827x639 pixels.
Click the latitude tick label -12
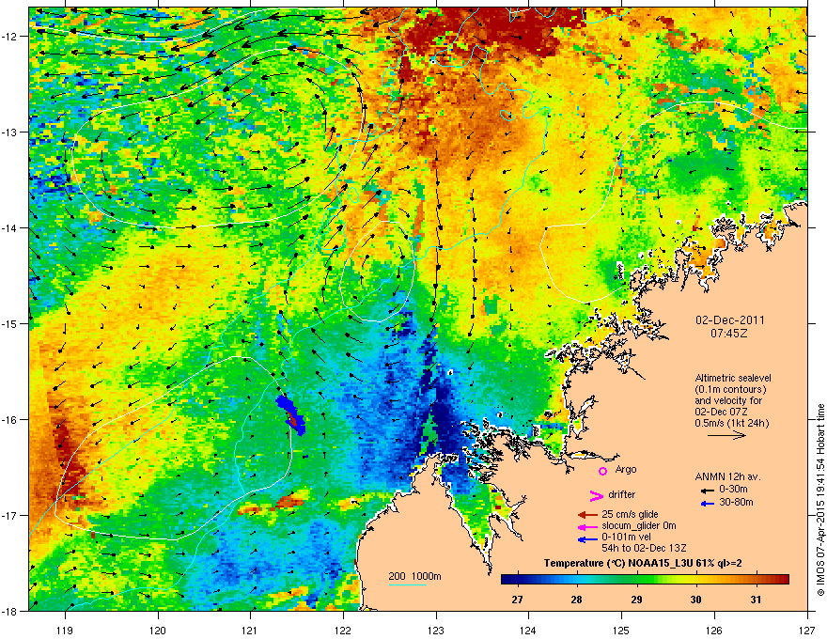[x=11, y=37]
